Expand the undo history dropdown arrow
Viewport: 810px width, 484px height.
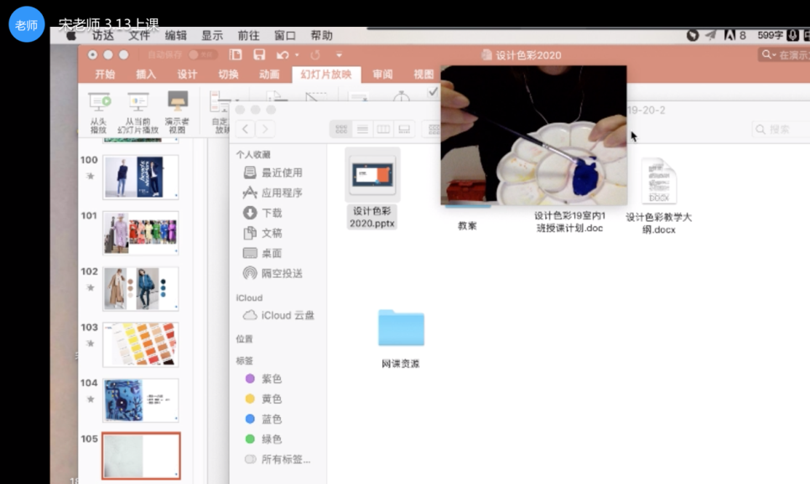[295, 55]
